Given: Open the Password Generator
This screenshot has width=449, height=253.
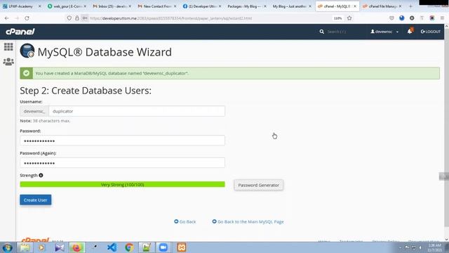Looking at the screenshot, I should click(259, 185).
